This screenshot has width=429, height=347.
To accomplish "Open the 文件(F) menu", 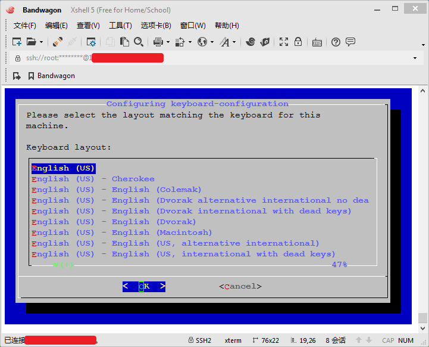I will (24, 26).
